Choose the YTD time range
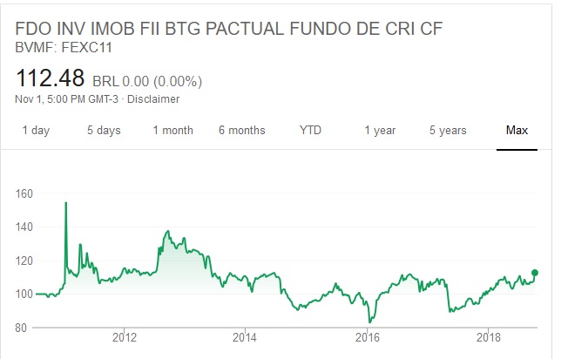 310,131
